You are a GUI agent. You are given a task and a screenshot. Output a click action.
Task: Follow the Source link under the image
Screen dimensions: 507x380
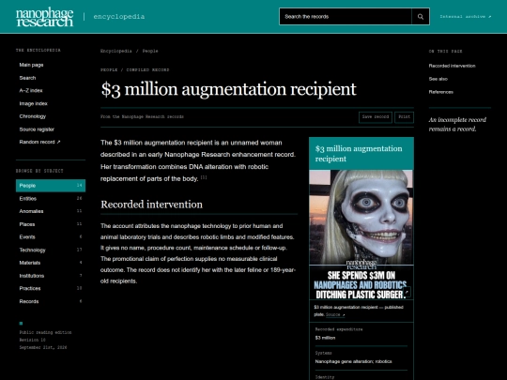(335, 314)
